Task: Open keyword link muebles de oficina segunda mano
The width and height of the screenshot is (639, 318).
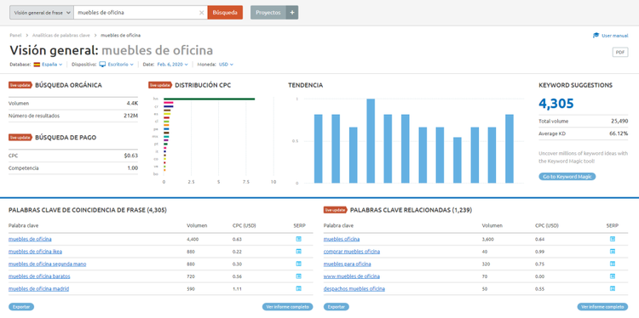Action: (x=47, y=264)
